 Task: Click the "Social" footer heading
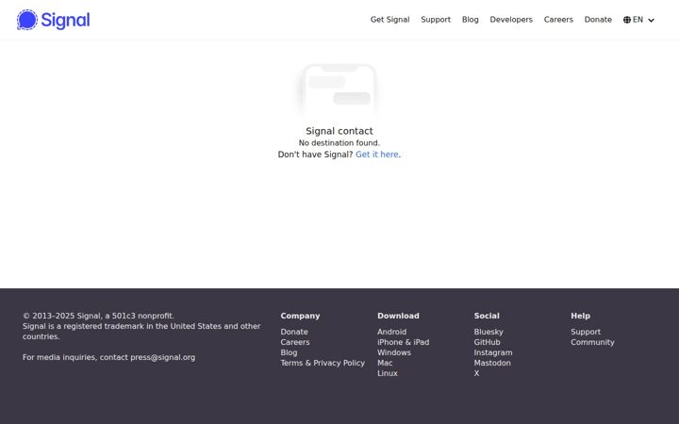click(487, 316)
